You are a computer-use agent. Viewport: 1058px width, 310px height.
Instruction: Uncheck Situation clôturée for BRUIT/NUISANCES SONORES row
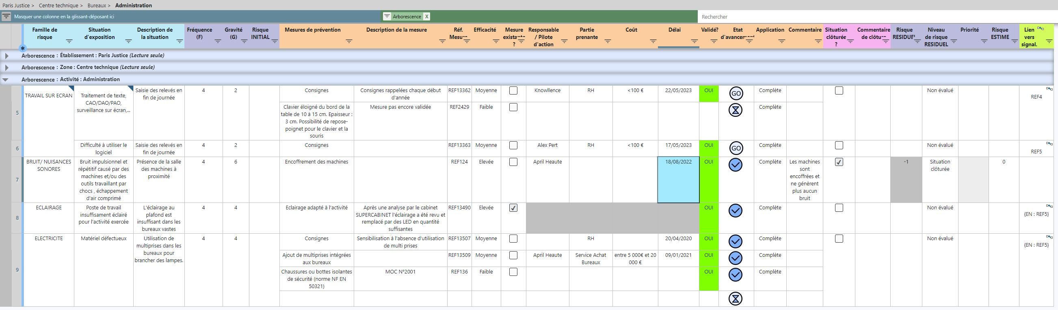(839, 162)
